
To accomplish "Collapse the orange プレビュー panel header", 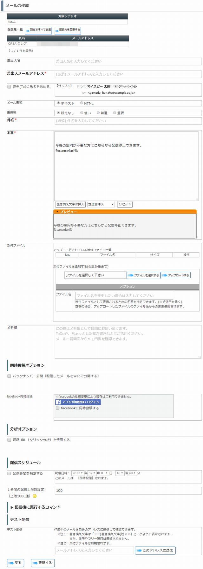I will (x=125, y=212).
